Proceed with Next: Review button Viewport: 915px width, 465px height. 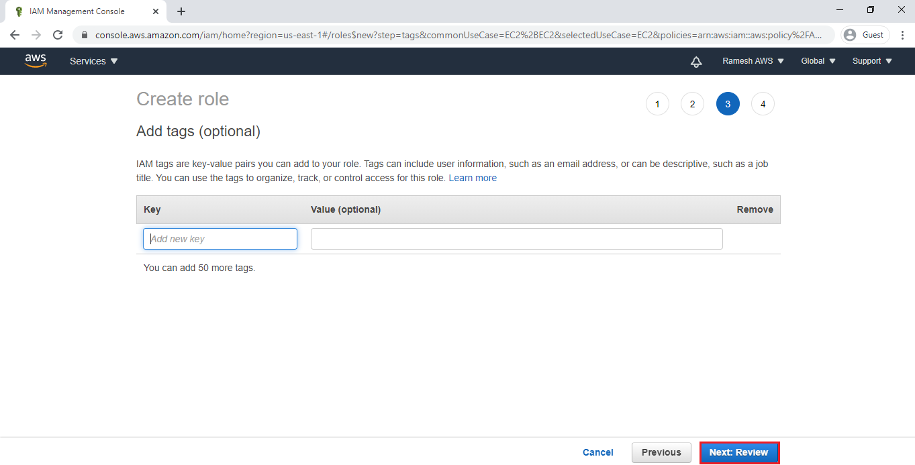click(x=739, y=452)
